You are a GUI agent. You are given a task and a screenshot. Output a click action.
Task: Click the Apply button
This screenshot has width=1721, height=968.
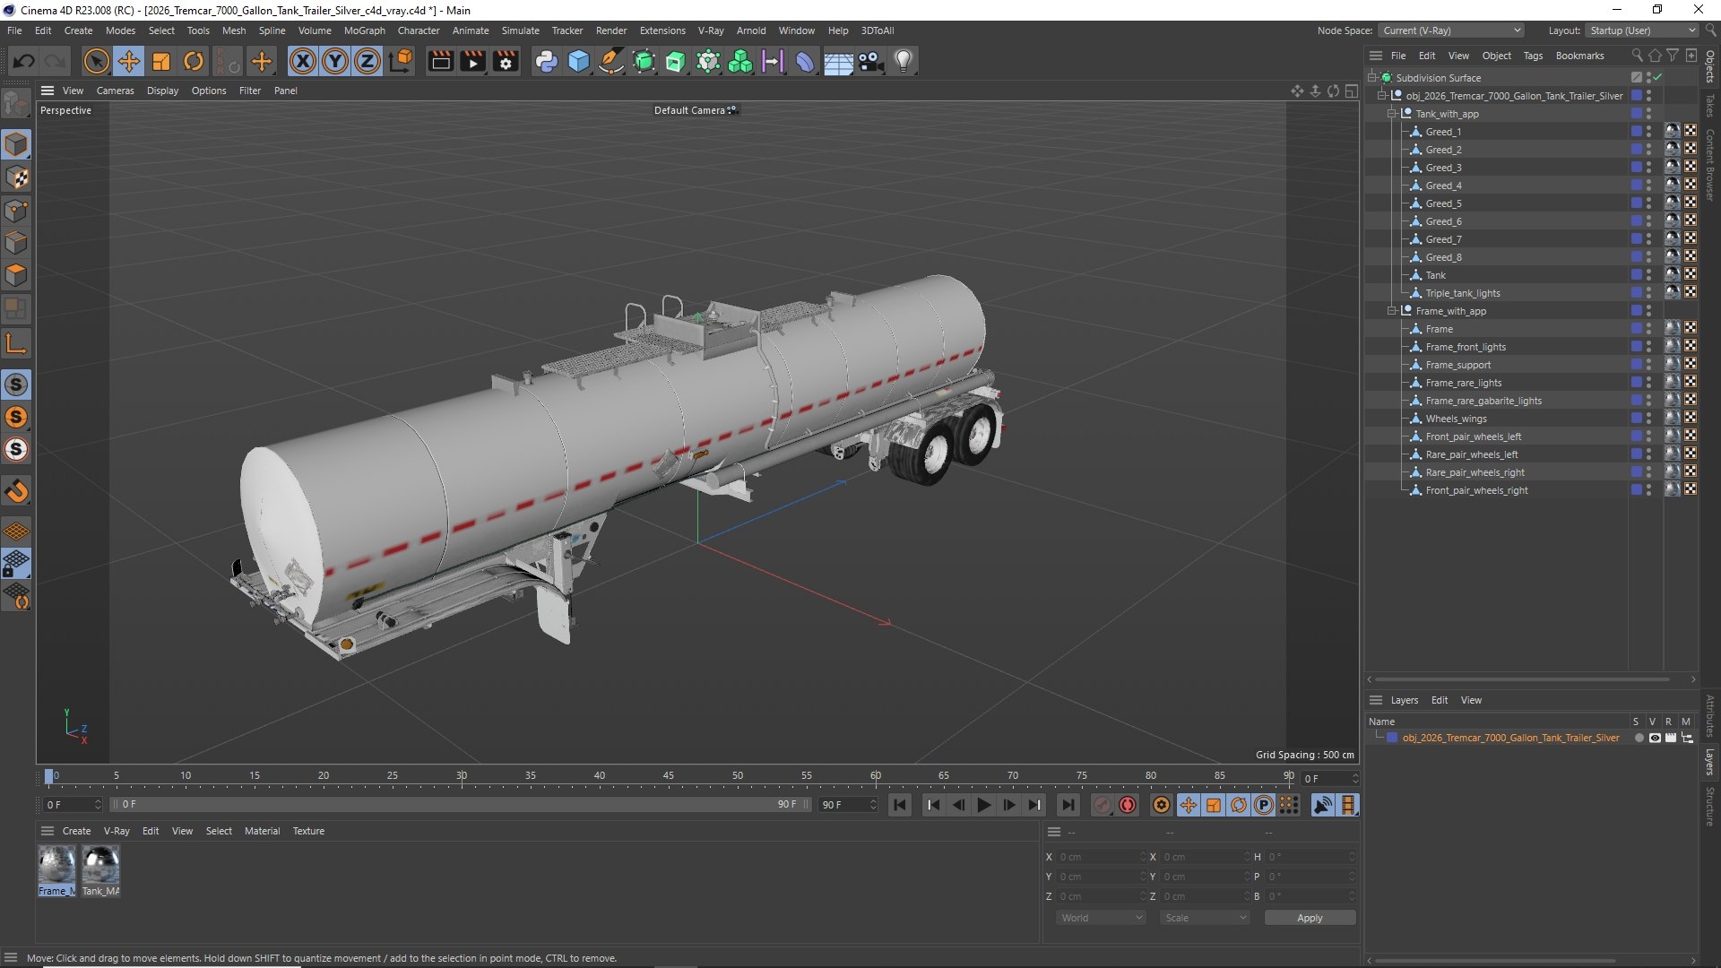tap(1310, 918)
